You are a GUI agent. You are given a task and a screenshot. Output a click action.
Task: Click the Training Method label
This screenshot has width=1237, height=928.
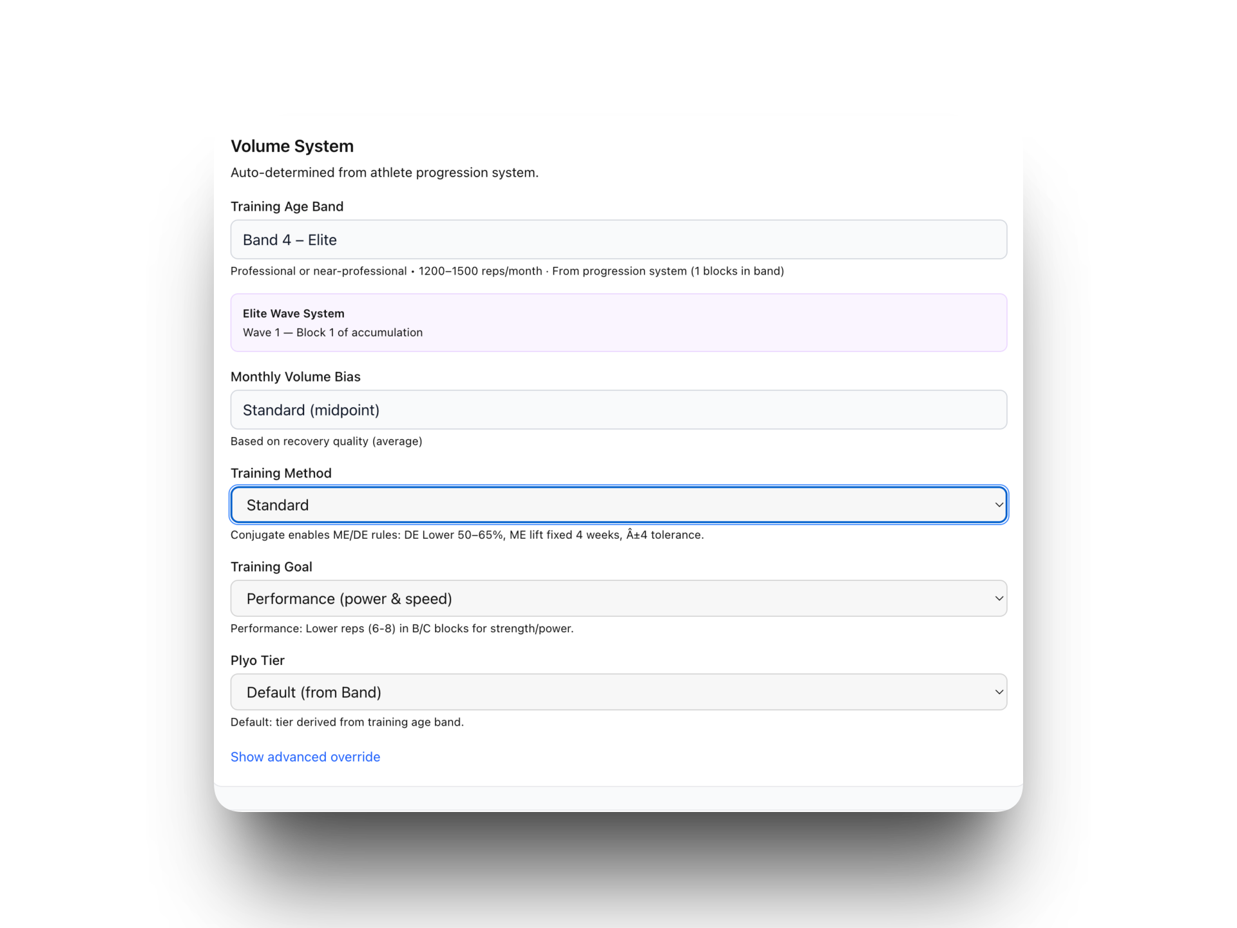point(281,473)
